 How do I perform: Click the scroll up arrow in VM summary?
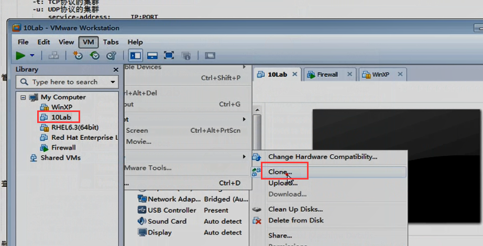(257, 110)
